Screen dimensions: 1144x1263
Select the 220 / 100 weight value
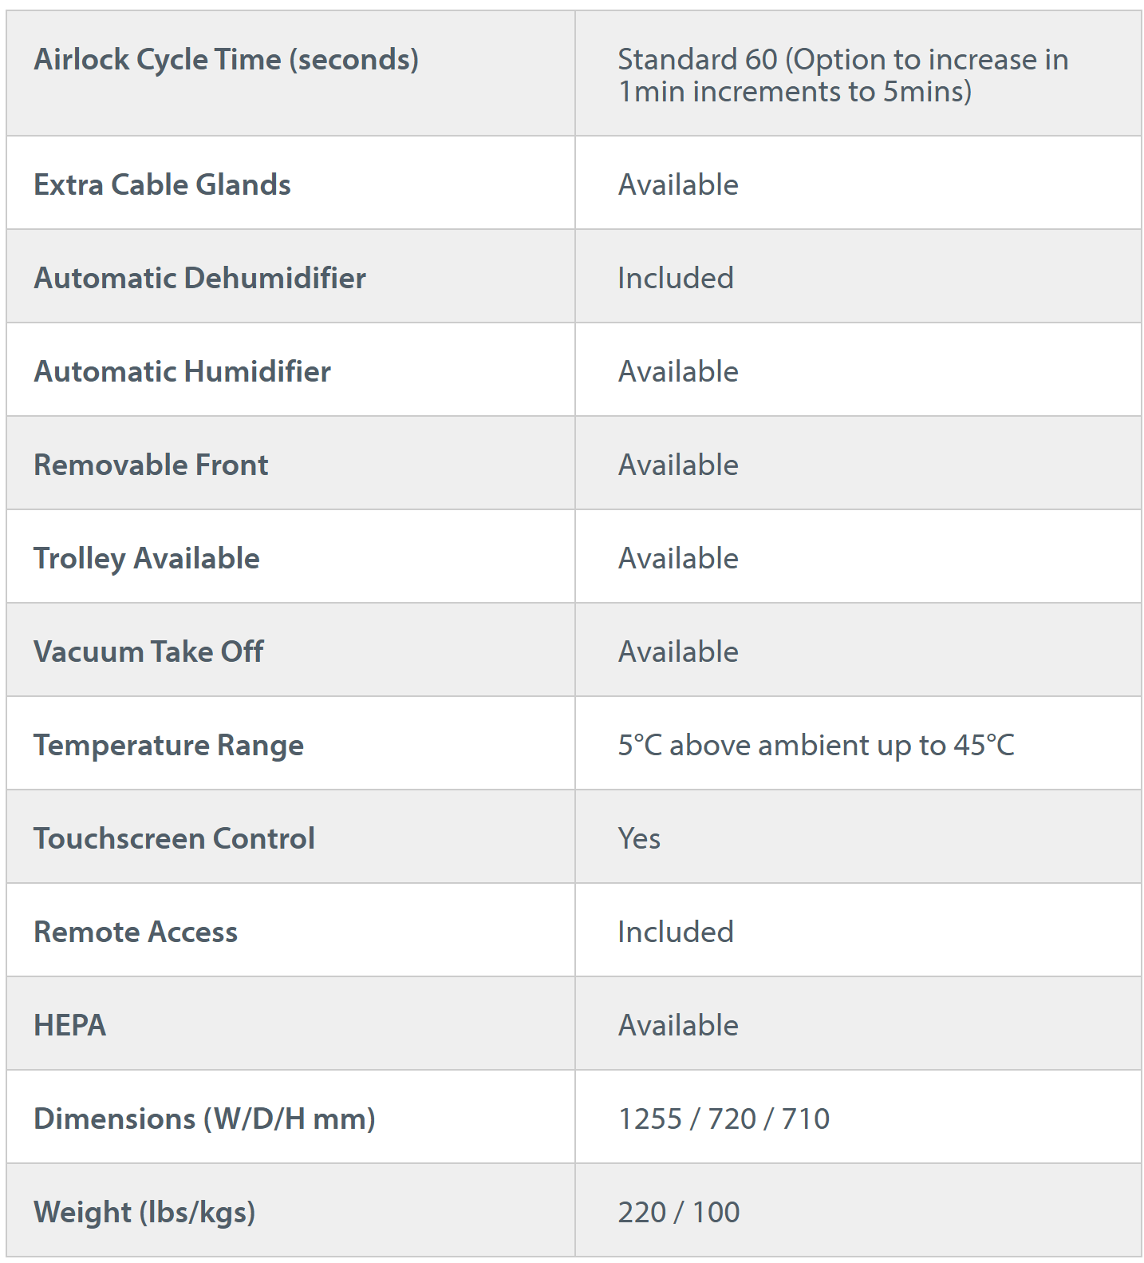(x=678, y=1212)
